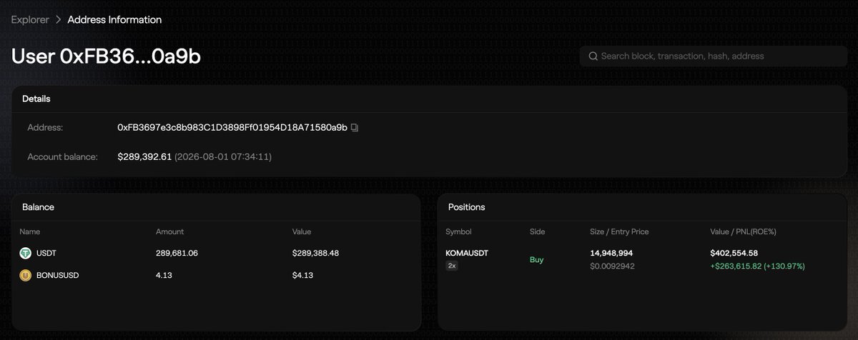The height and width of the screenshot is (340, 858).
Task: Click the Amount column header
Action: [x=169, y=231]
